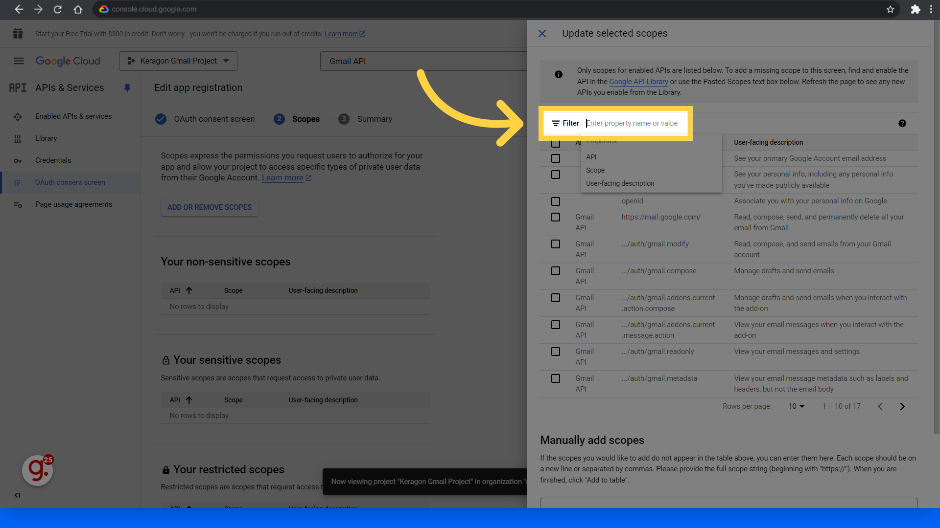Close the Update selected scopes panel

click(542, 33)
